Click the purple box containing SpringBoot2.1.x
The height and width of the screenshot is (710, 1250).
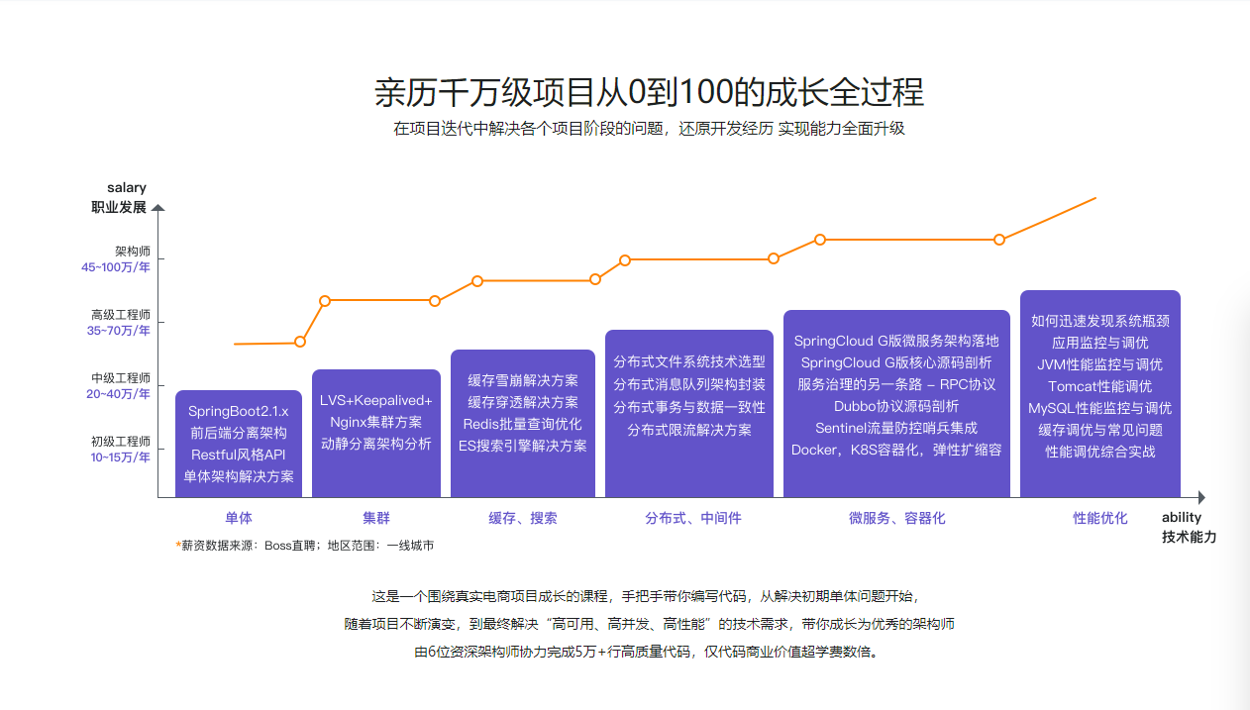(x=239, y=444)
